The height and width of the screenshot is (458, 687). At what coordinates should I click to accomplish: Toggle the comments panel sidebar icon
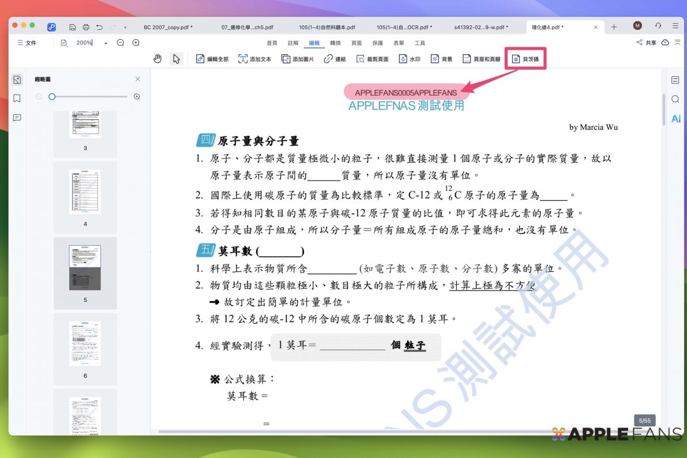coord(17,118)
